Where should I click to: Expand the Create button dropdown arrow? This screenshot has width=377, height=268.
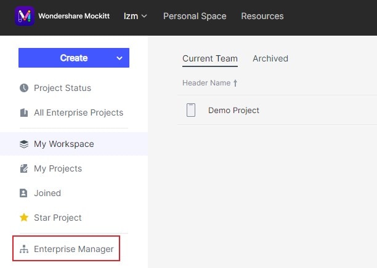click(120, 58)
